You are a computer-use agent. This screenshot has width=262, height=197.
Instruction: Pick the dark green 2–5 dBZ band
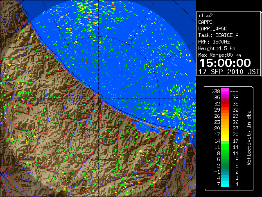click(x=225, y=165)
